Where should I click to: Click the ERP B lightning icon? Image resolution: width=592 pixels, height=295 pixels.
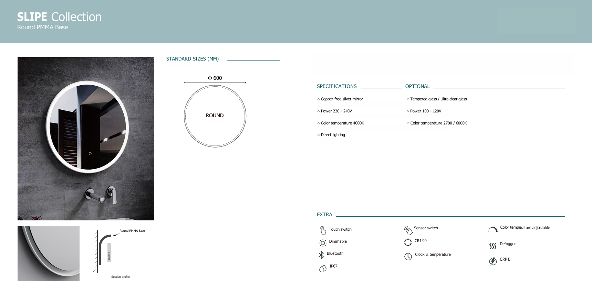point(493,261)
